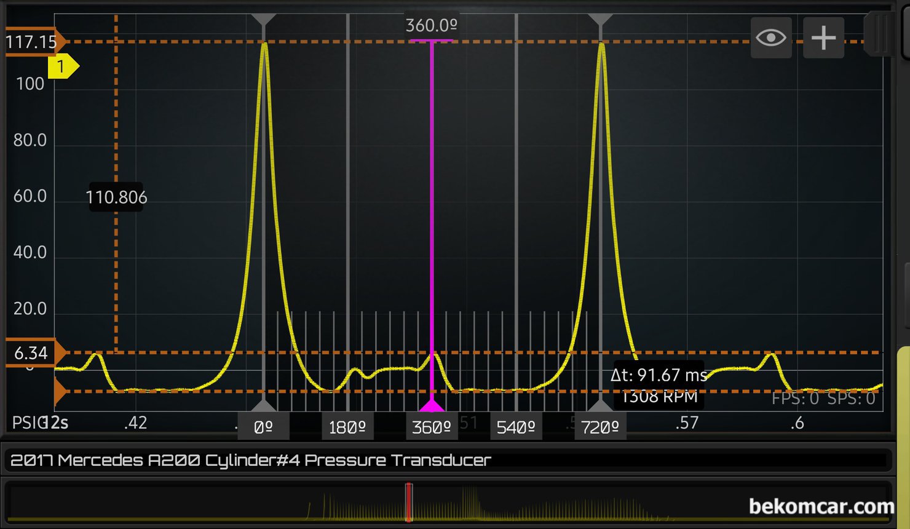Click the 117.15 upper cursor handle
The image size is (910, 529).
32,42
